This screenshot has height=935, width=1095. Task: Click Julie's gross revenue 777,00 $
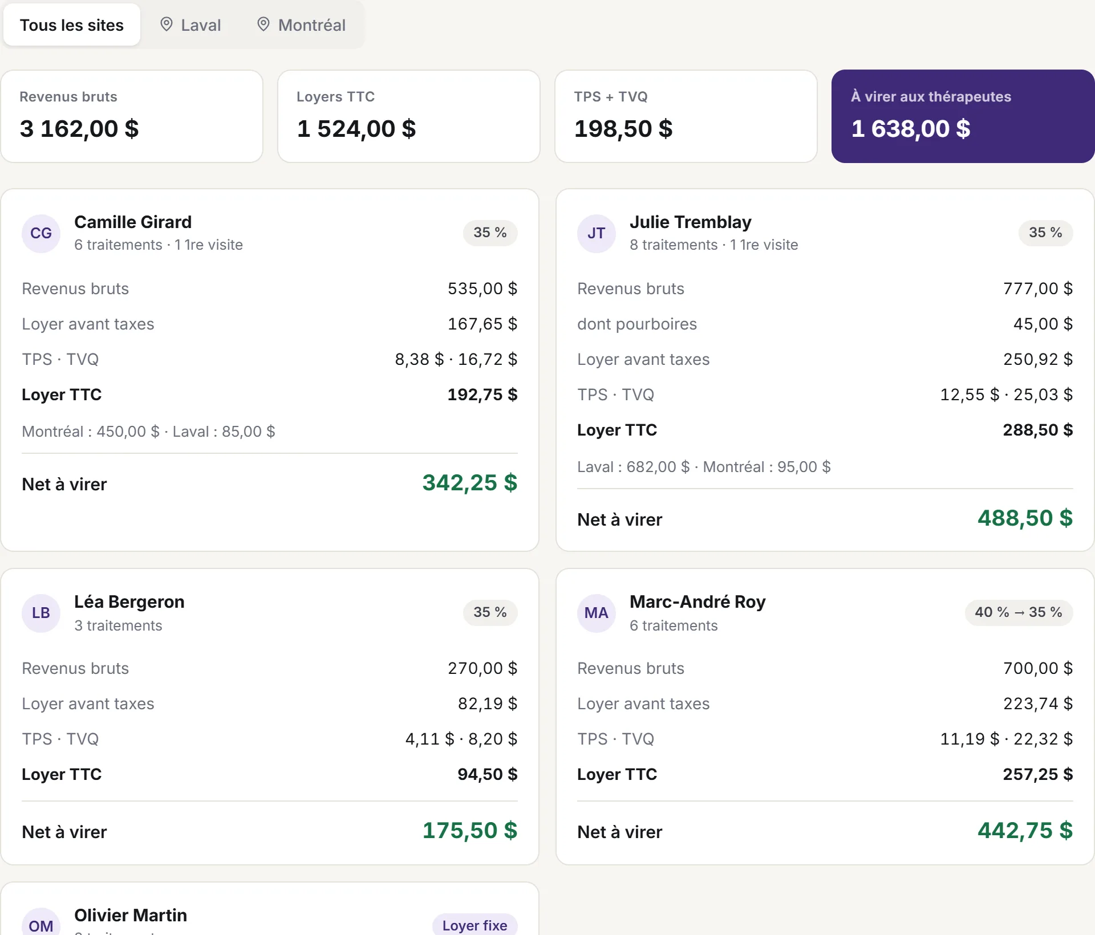tap(1038, 288)
